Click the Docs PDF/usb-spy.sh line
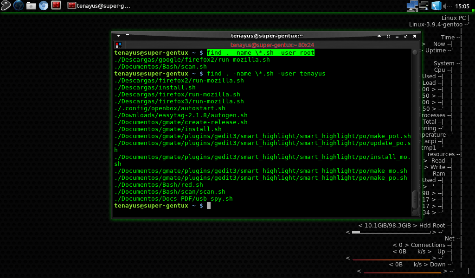The image size is (475, 278). pyautogui.click(x=173, y=199)
